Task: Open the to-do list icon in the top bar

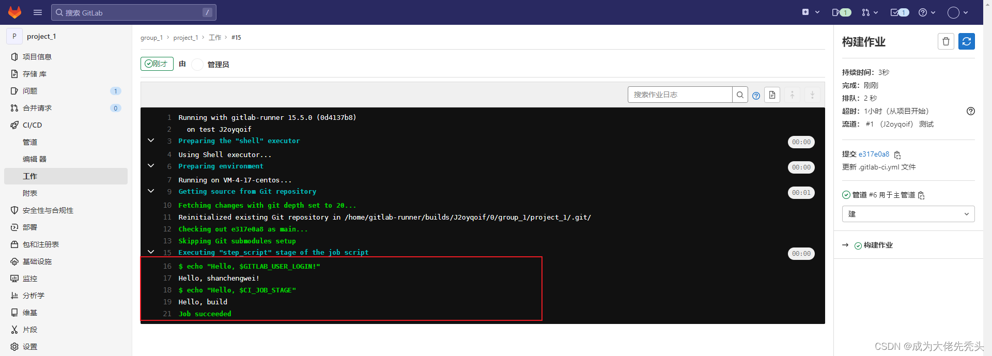Action: coord(900,12)
